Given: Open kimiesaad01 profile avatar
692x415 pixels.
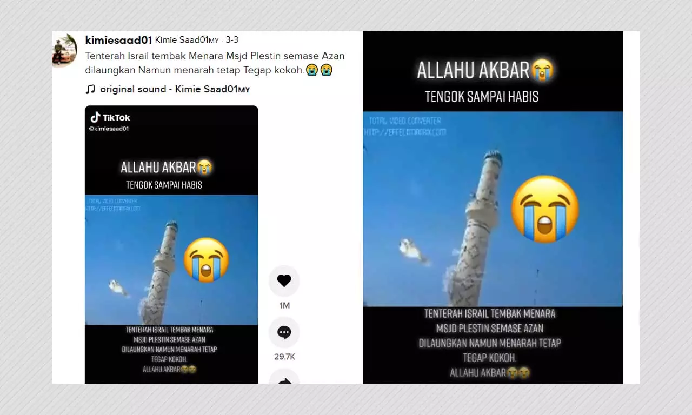Looking at the screenshot, I should (64, 50).
